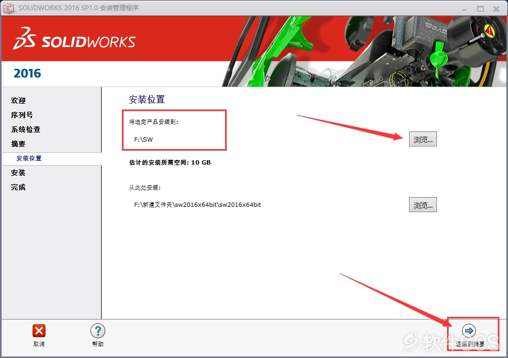This screenshot has width=508, height=358.
Task: Select the System Check (系统检查) step
Action: pyautogui.click(x=26, y=129)
